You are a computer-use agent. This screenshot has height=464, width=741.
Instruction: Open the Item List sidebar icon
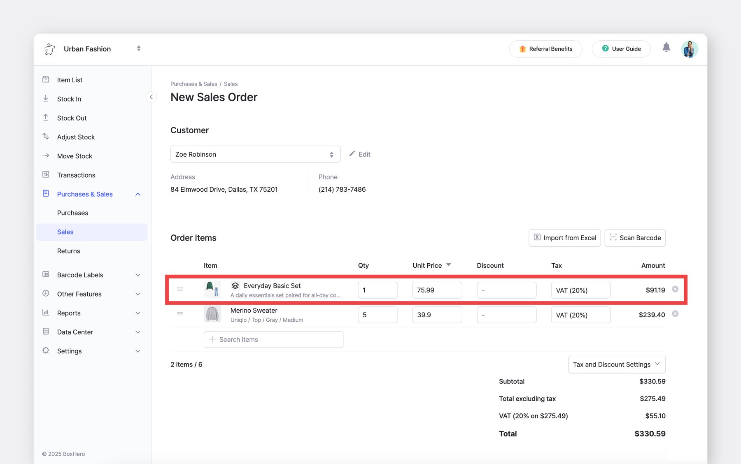click(x=46, y=79)
